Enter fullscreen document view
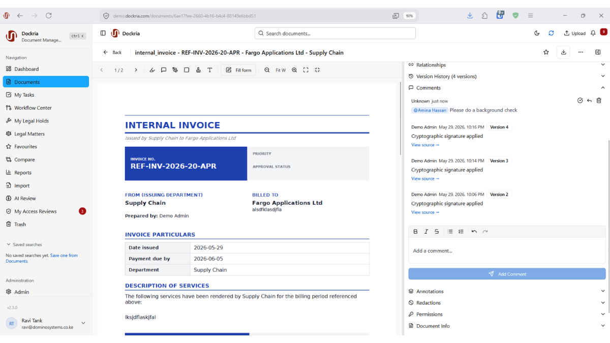The width and height of the screenshot is (610, 343). [306, 70]
